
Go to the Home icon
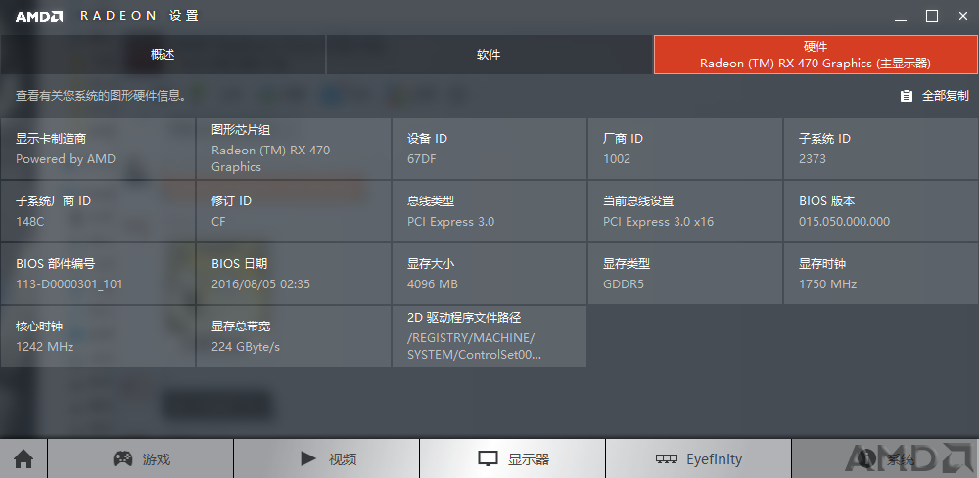coord(23,459)
